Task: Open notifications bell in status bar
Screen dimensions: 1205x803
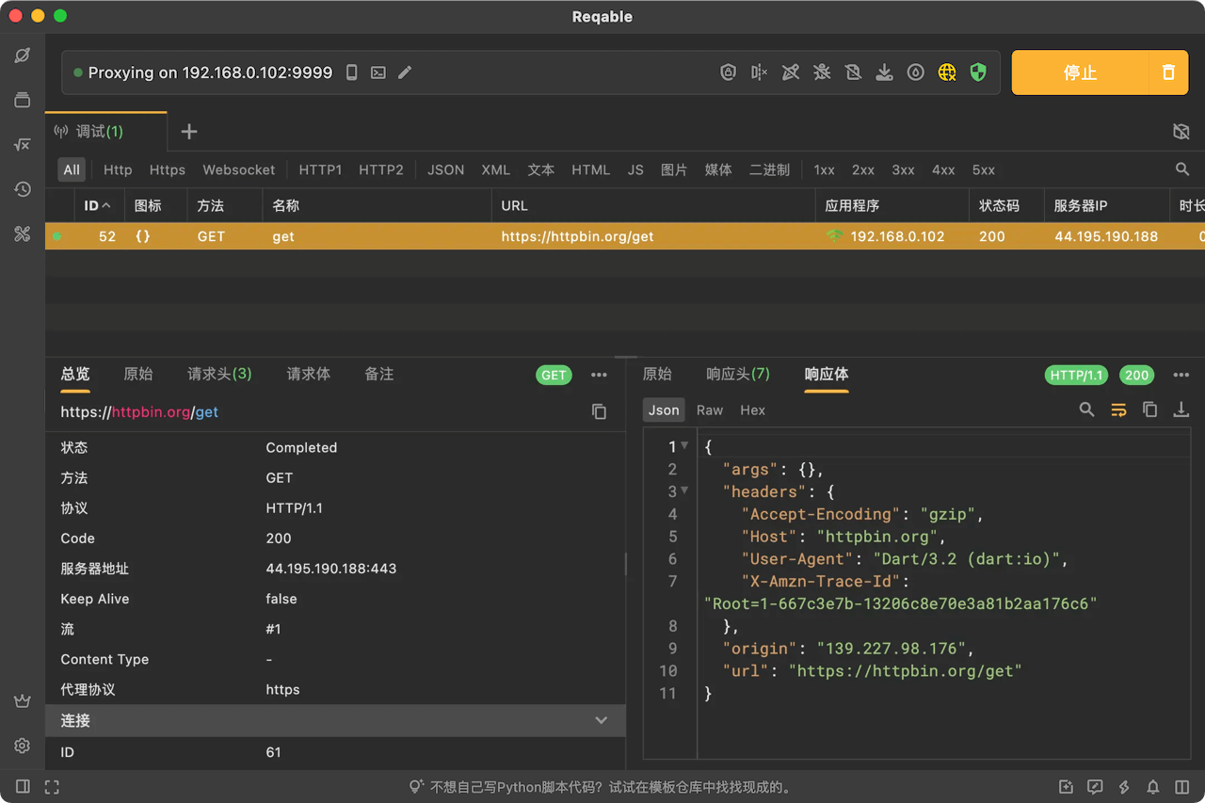Action: tap(1153, 787)
